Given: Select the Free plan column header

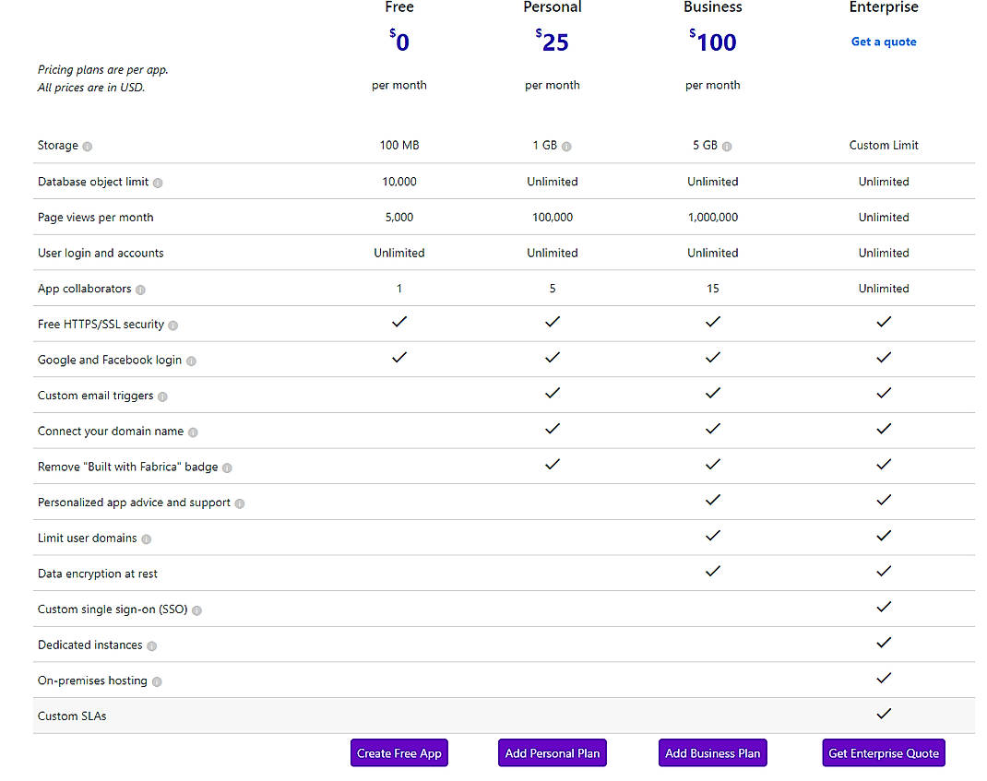Looking at the screenshot, I should pos(399,8).
